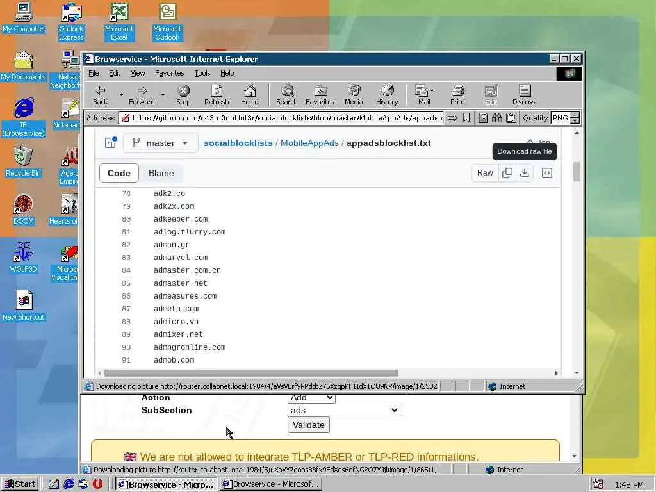Open the Help menu
Viewport: 656px width, 492px height.
tap(227, 73)
